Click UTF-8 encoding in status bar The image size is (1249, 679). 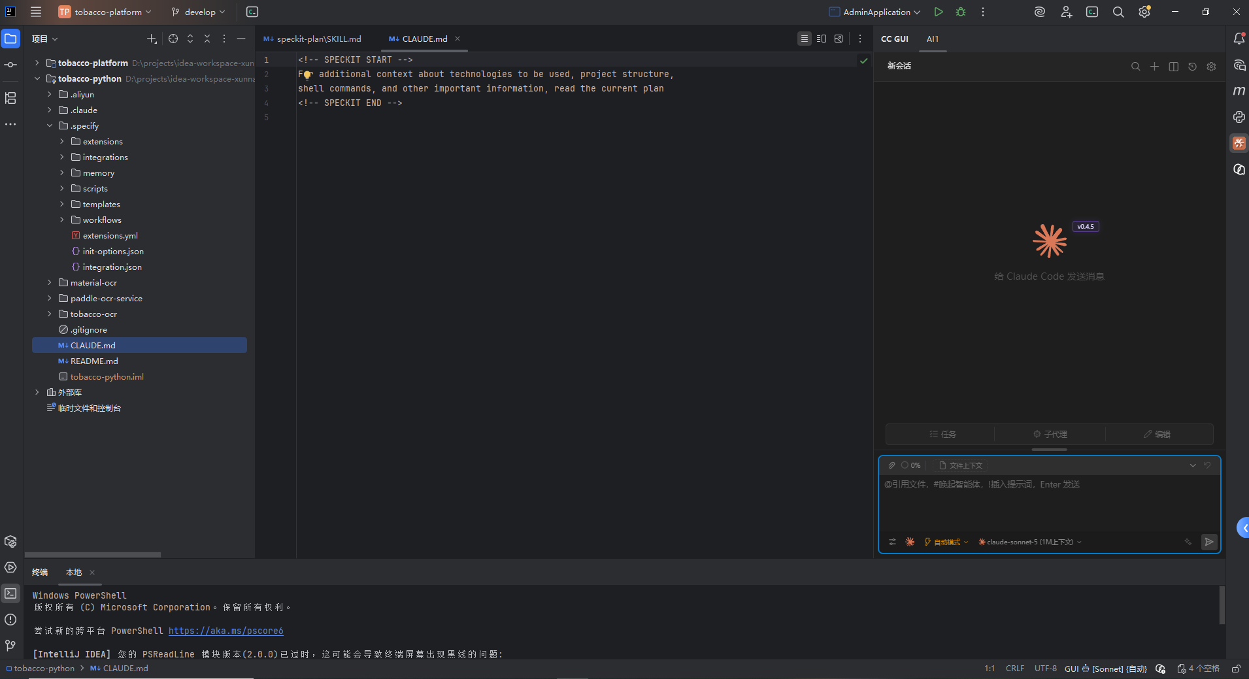[x=1046, y=669]
